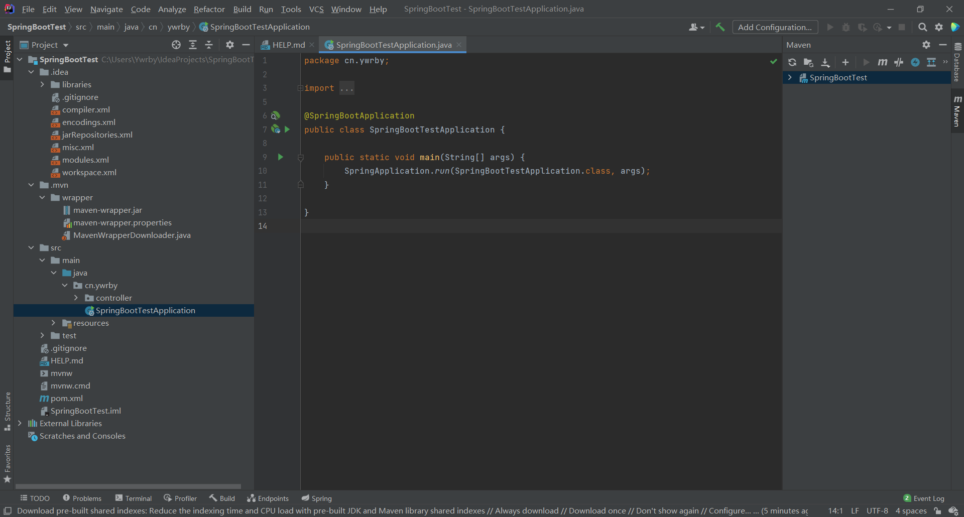Viewport: 964px width, 517px height.
Task: Select pom.xml in project tree
Action: pos(67,398)
